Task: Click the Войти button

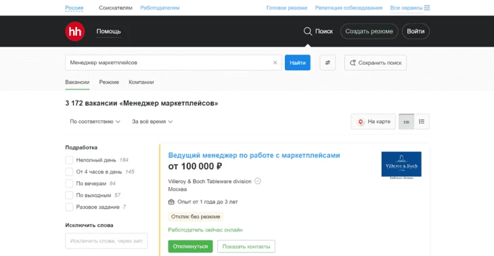Action: point(416,31)
